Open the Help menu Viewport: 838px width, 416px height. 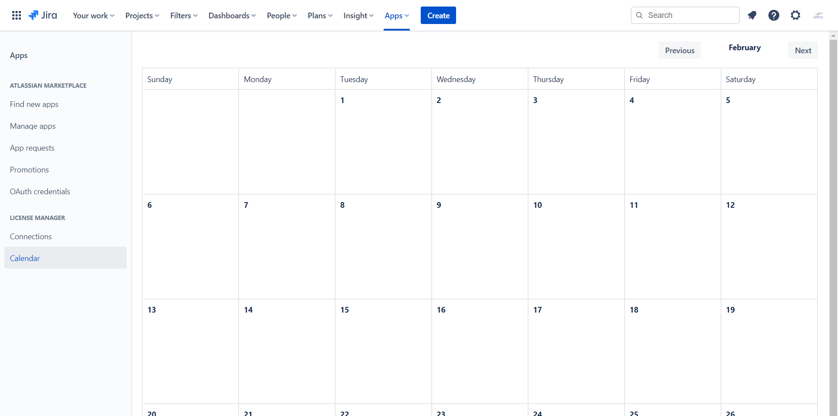click(774, 15)
